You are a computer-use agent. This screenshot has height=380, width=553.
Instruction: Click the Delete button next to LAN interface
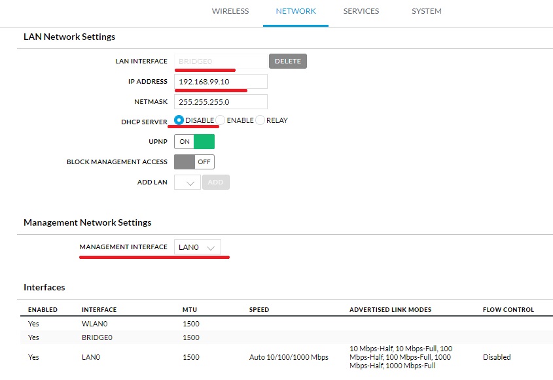(x=287, y=61)
